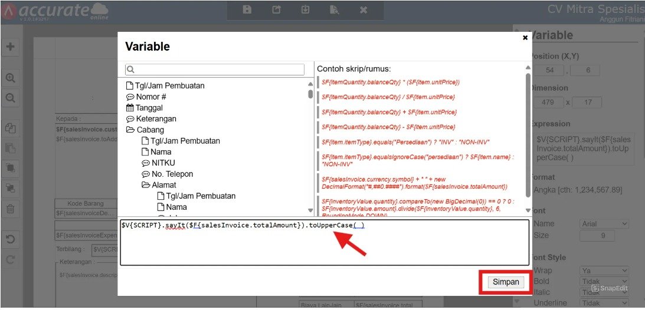This screenshot has width=645, height=310.
Task: Select Kode Barang header on the canvas
Action: (86, 203)
